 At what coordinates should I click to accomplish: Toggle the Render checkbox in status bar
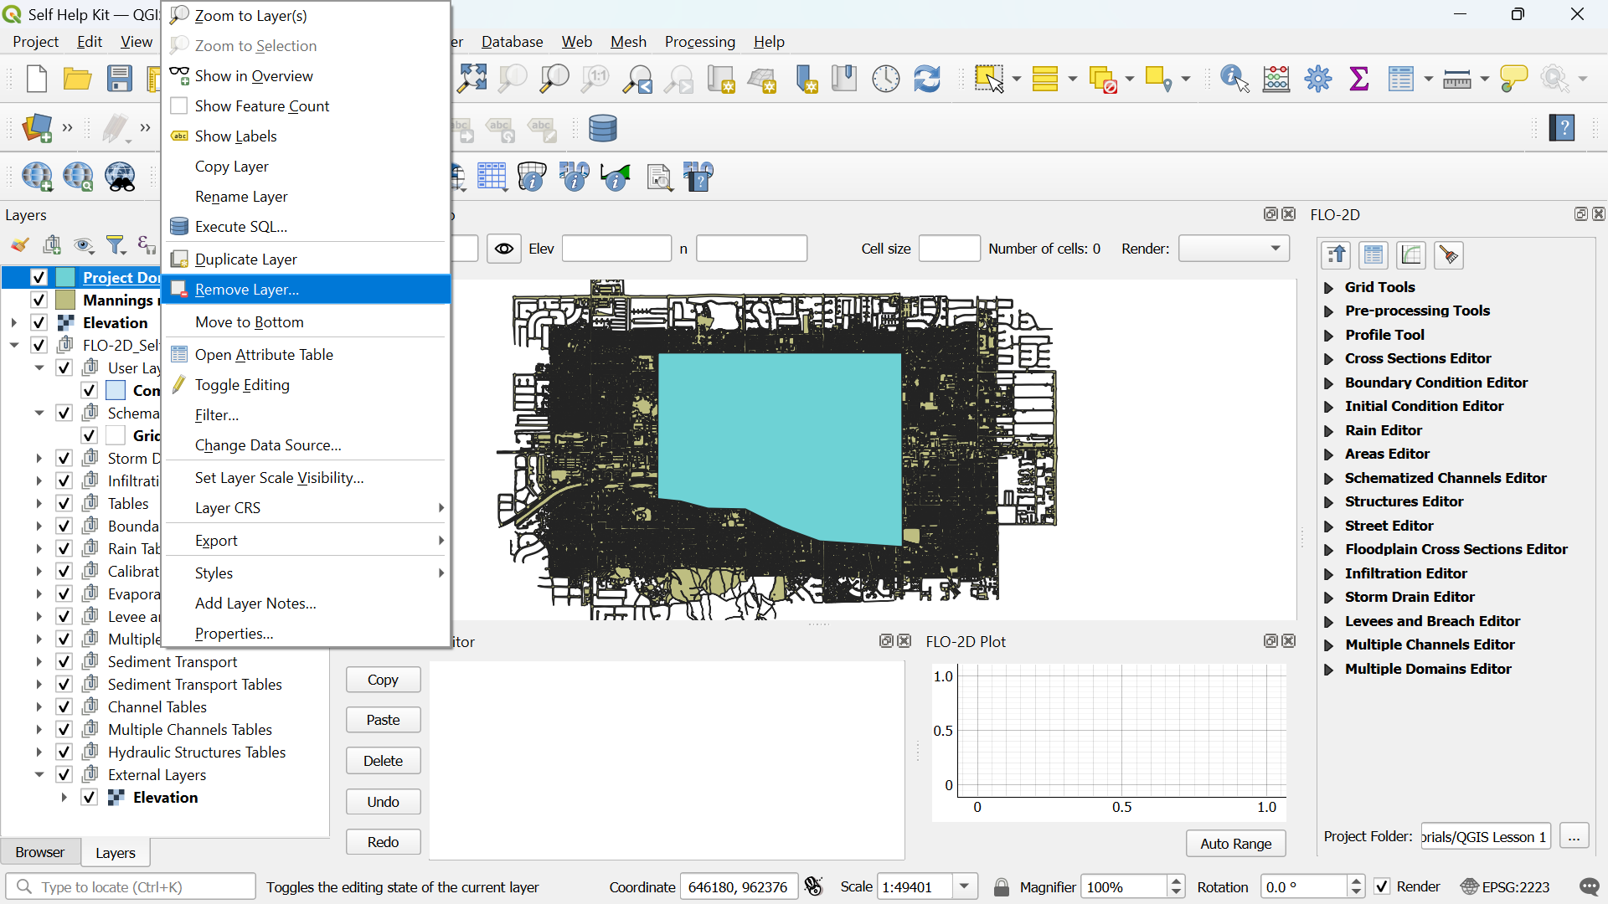click(1382, 886)
